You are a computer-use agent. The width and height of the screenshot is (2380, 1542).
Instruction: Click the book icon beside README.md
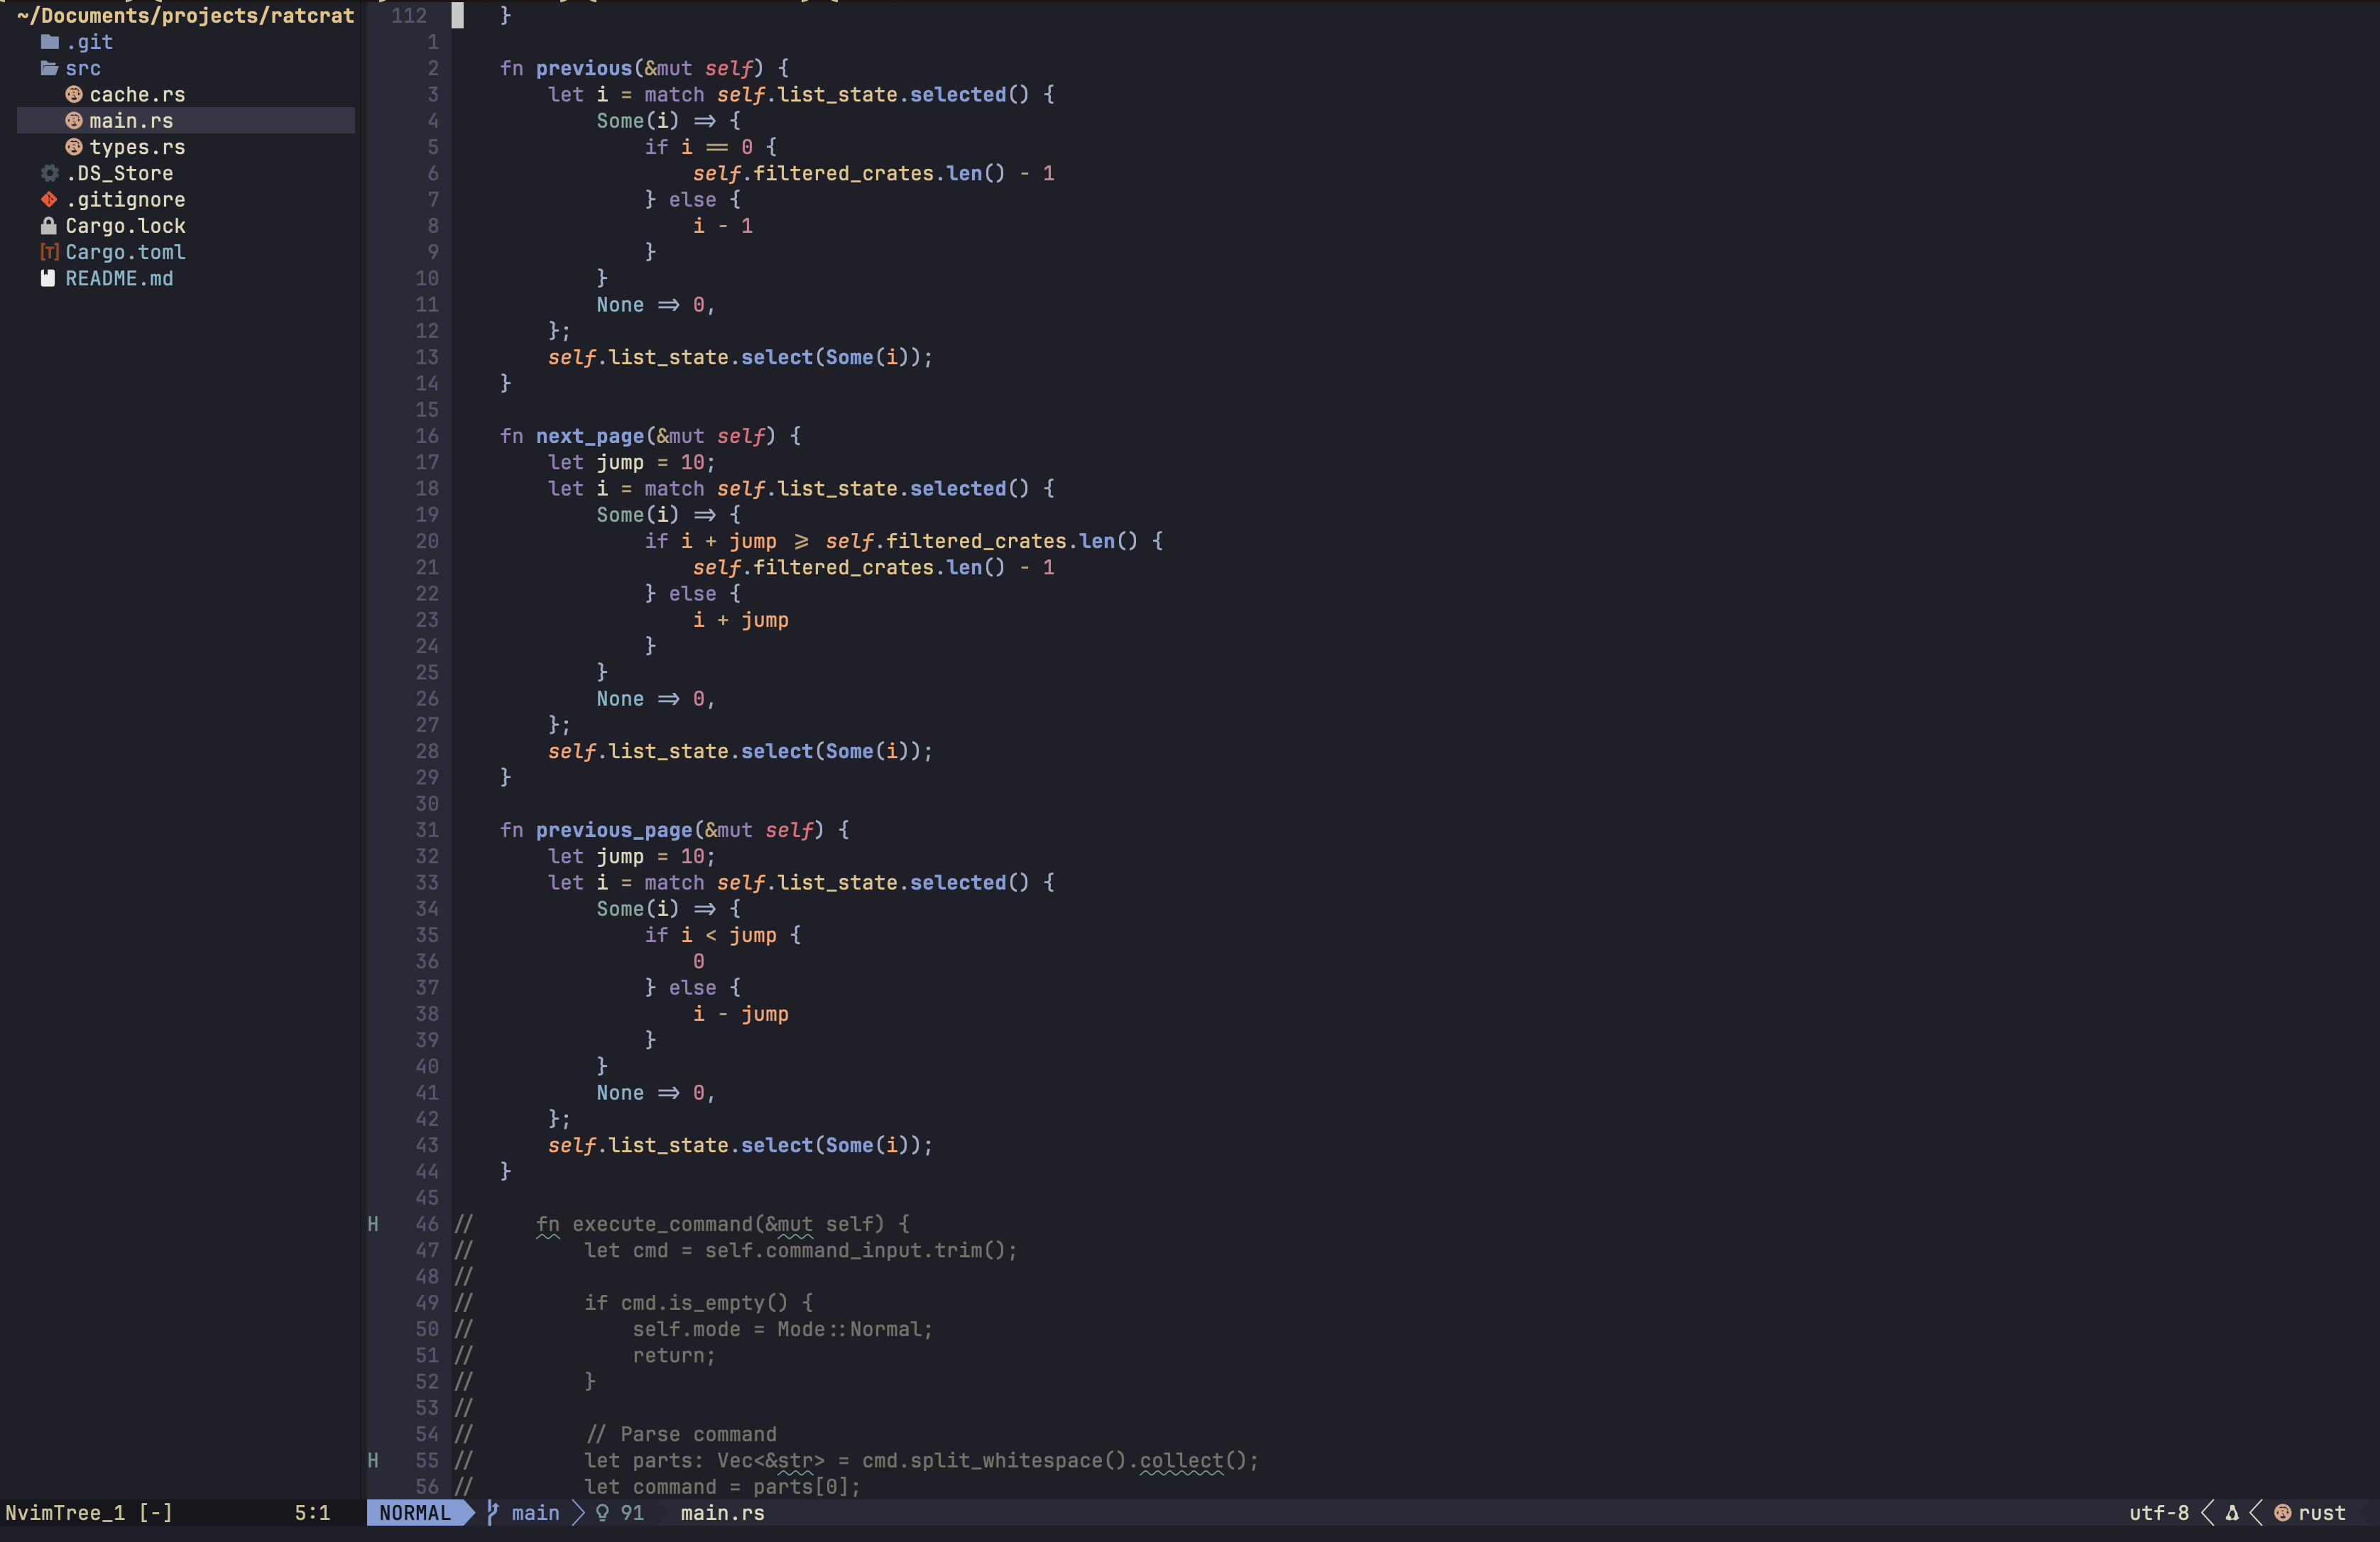pos(48,278)
